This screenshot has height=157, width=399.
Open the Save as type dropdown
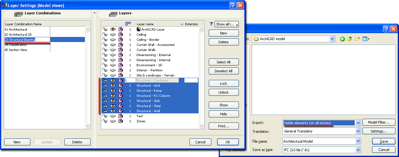click(358, 150)
